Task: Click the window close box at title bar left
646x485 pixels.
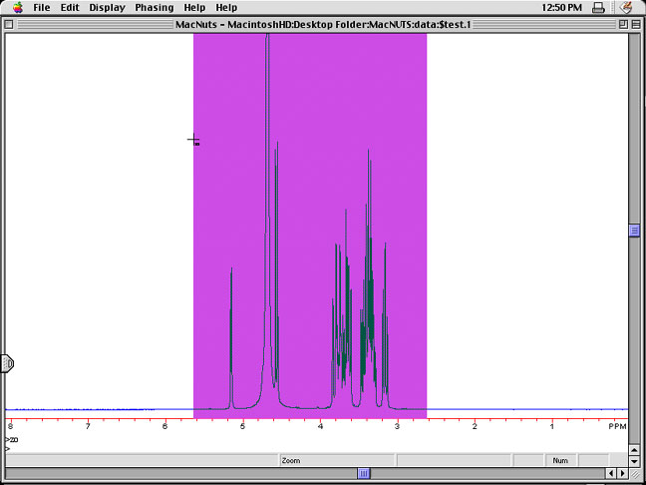Action: click(x=10, y=23)
